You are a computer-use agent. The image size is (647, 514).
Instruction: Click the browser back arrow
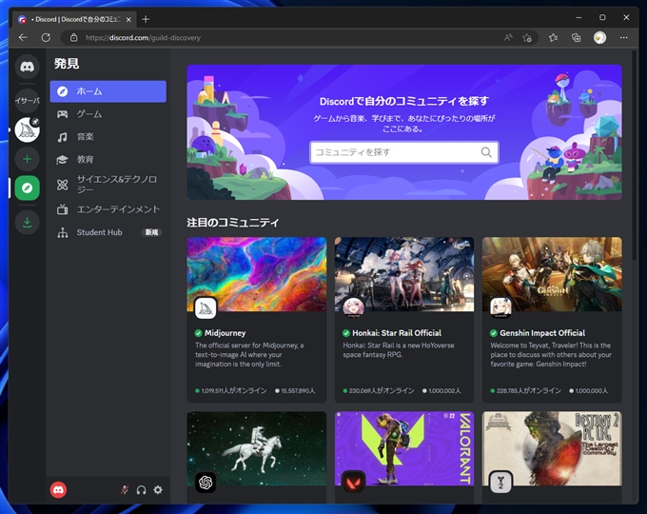coord(23,37)
